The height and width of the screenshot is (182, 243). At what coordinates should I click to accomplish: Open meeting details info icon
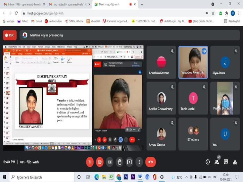(208, 162)
